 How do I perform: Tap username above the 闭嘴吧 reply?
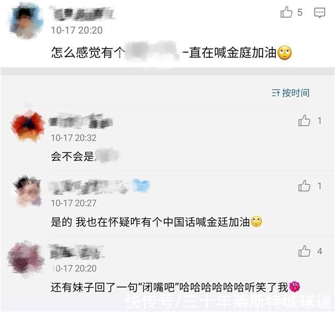[76, 251]
